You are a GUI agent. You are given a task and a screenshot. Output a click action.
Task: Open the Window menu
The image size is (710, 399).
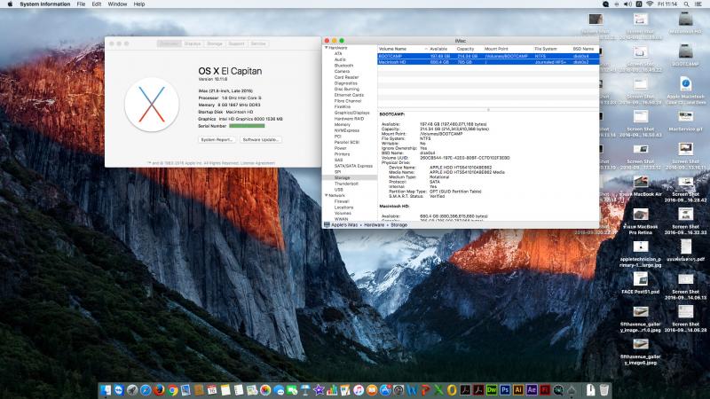click(x=117, y=4)
